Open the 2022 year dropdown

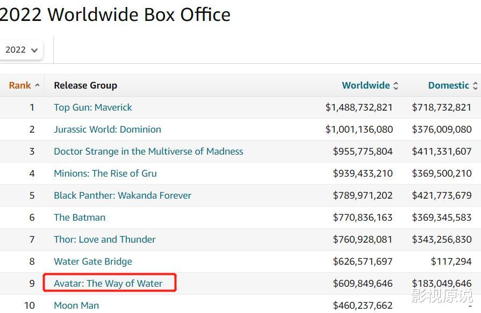tap(21, 50)
